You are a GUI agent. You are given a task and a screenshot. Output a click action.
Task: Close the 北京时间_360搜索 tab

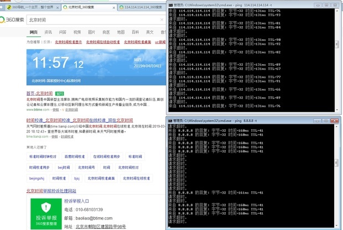click(114, 8)
